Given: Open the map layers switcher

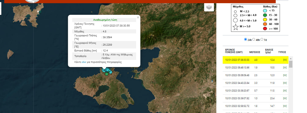Looking at the screenshot, I should pos(209,7).
